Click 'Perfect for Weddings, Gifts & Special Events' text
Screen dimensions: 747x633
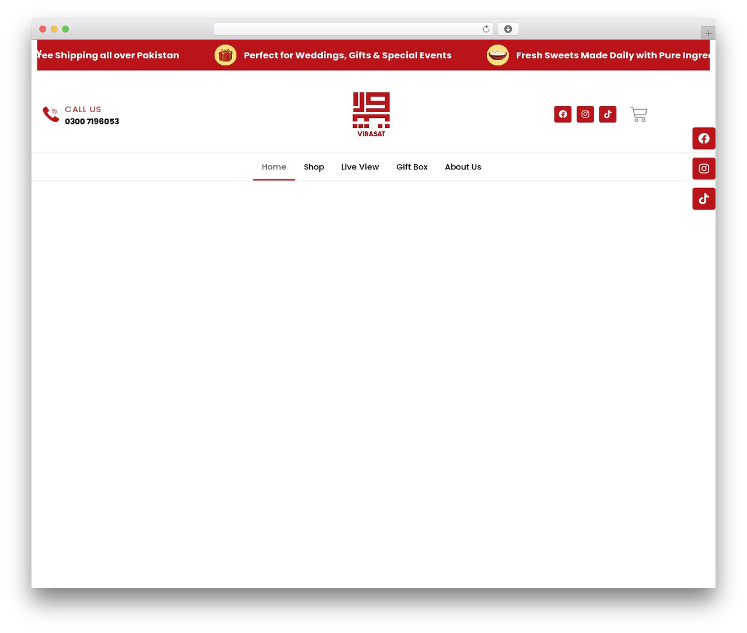tap(348, 55)
